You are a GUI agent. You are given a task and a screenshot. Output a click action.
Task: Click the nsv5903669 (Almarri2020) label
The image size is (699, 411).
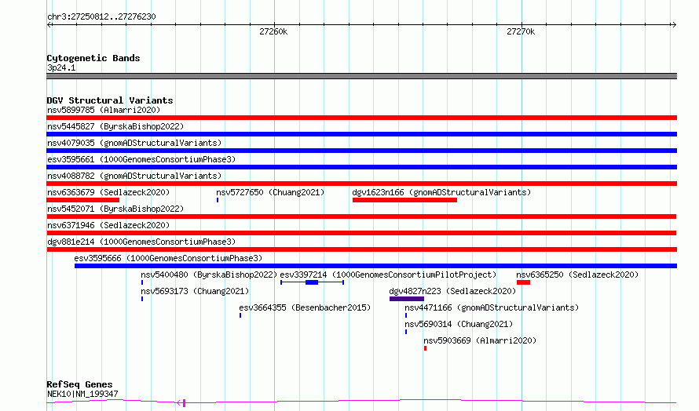[480, 340]
